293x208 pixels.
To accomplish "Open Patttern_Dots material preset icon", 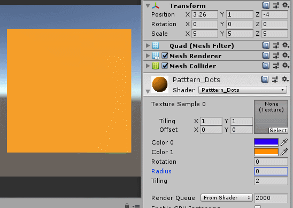I will point(275,79).
